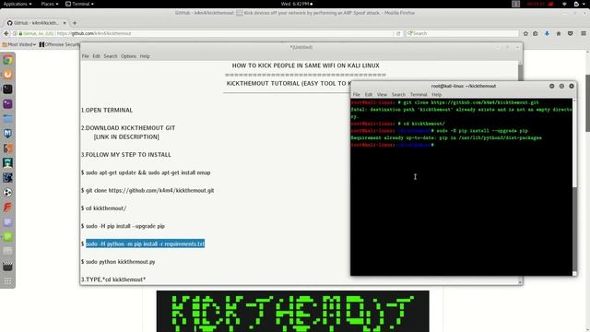Viewport: 590px width, 332px height.
Task: Focus the Firefox Search field
Action: pyautogui.click(x=462, y=33)
